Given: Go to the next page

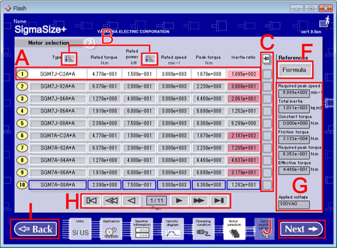Looking at the screenshot, I should pos(179,201).
